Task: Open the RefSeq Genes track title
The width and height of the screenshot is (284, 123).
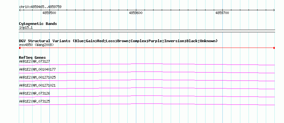Action: point(33,58)
